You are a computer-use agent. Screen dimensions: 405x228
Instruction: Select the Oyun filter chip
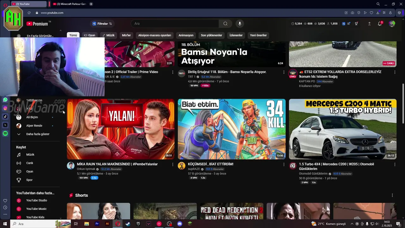pyautogui.click(x=90, y=35)
